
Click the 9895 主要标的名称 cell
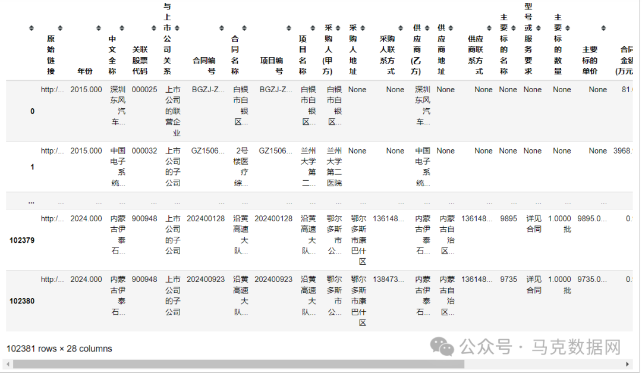point(508,218)
